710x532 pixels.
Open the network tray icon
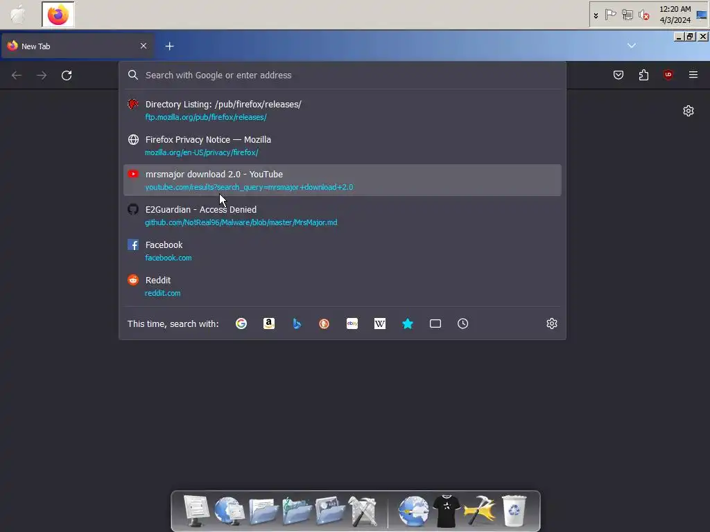pos(627,15)
